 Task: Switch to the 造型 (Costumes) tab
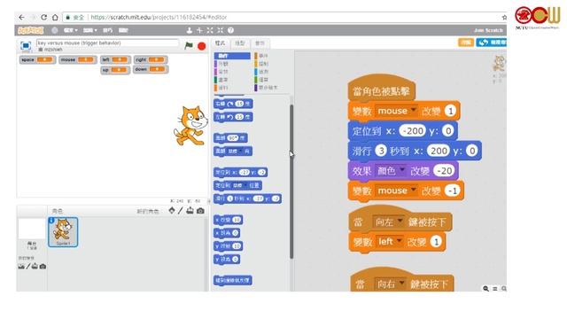pos(240,43)
